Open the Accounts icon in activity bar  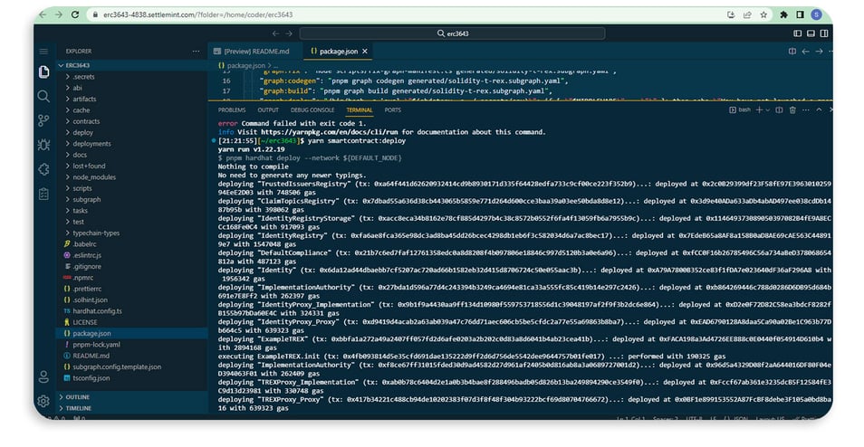(43, 377)
